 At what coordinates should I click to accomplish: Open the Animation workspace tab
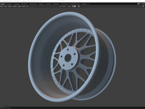pos(48,4)
